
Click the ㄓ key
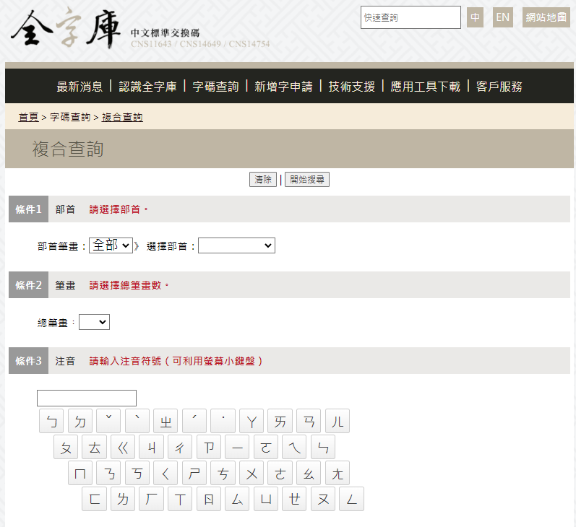[x=166, y=421]
